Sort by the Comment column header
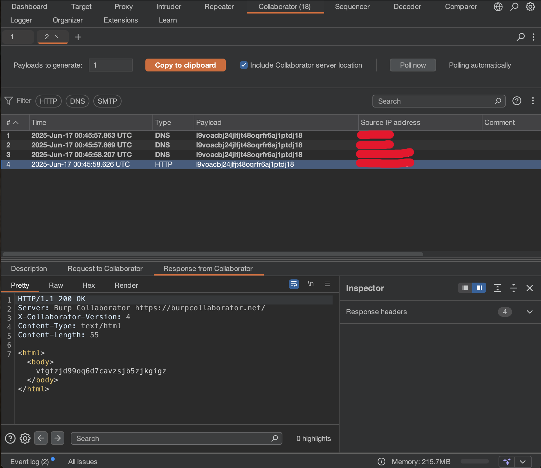Image resolution: width=541 pixels, height=468 pixels. click(x=511, y=122)
